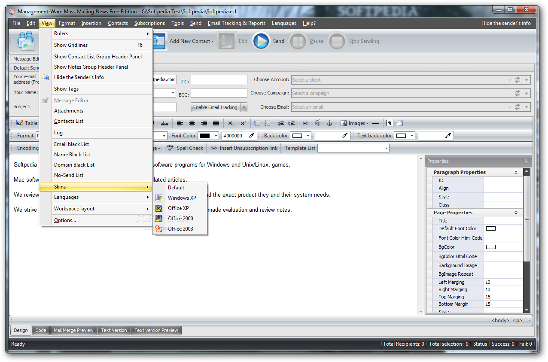Screen dimensions: 548x362
Task: Click the Stop Sending icon
Action: point(337,41)
